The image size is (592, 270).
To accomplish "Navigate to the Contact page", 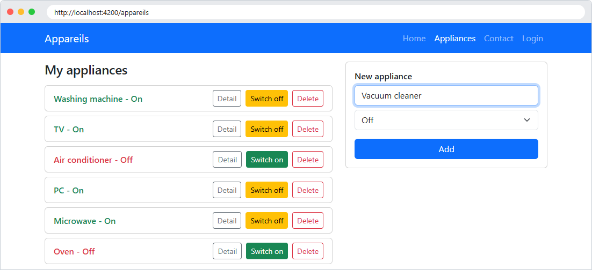I will (499, 39).
